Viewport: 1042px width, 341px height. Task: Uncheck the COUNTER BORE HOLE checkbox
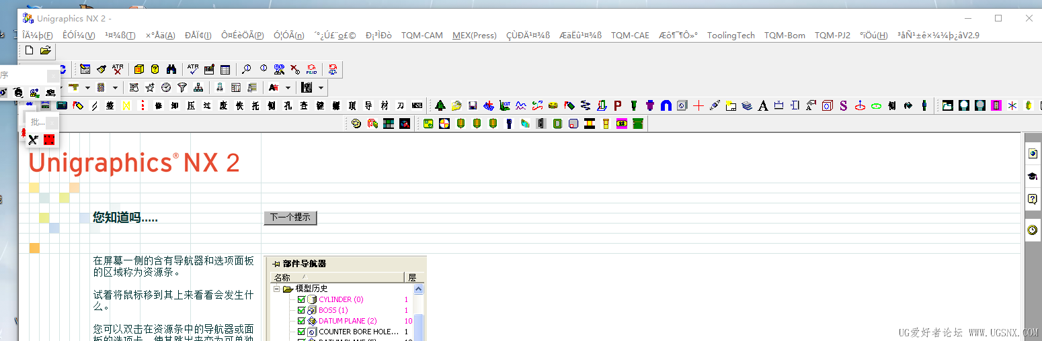coord(301,332)
